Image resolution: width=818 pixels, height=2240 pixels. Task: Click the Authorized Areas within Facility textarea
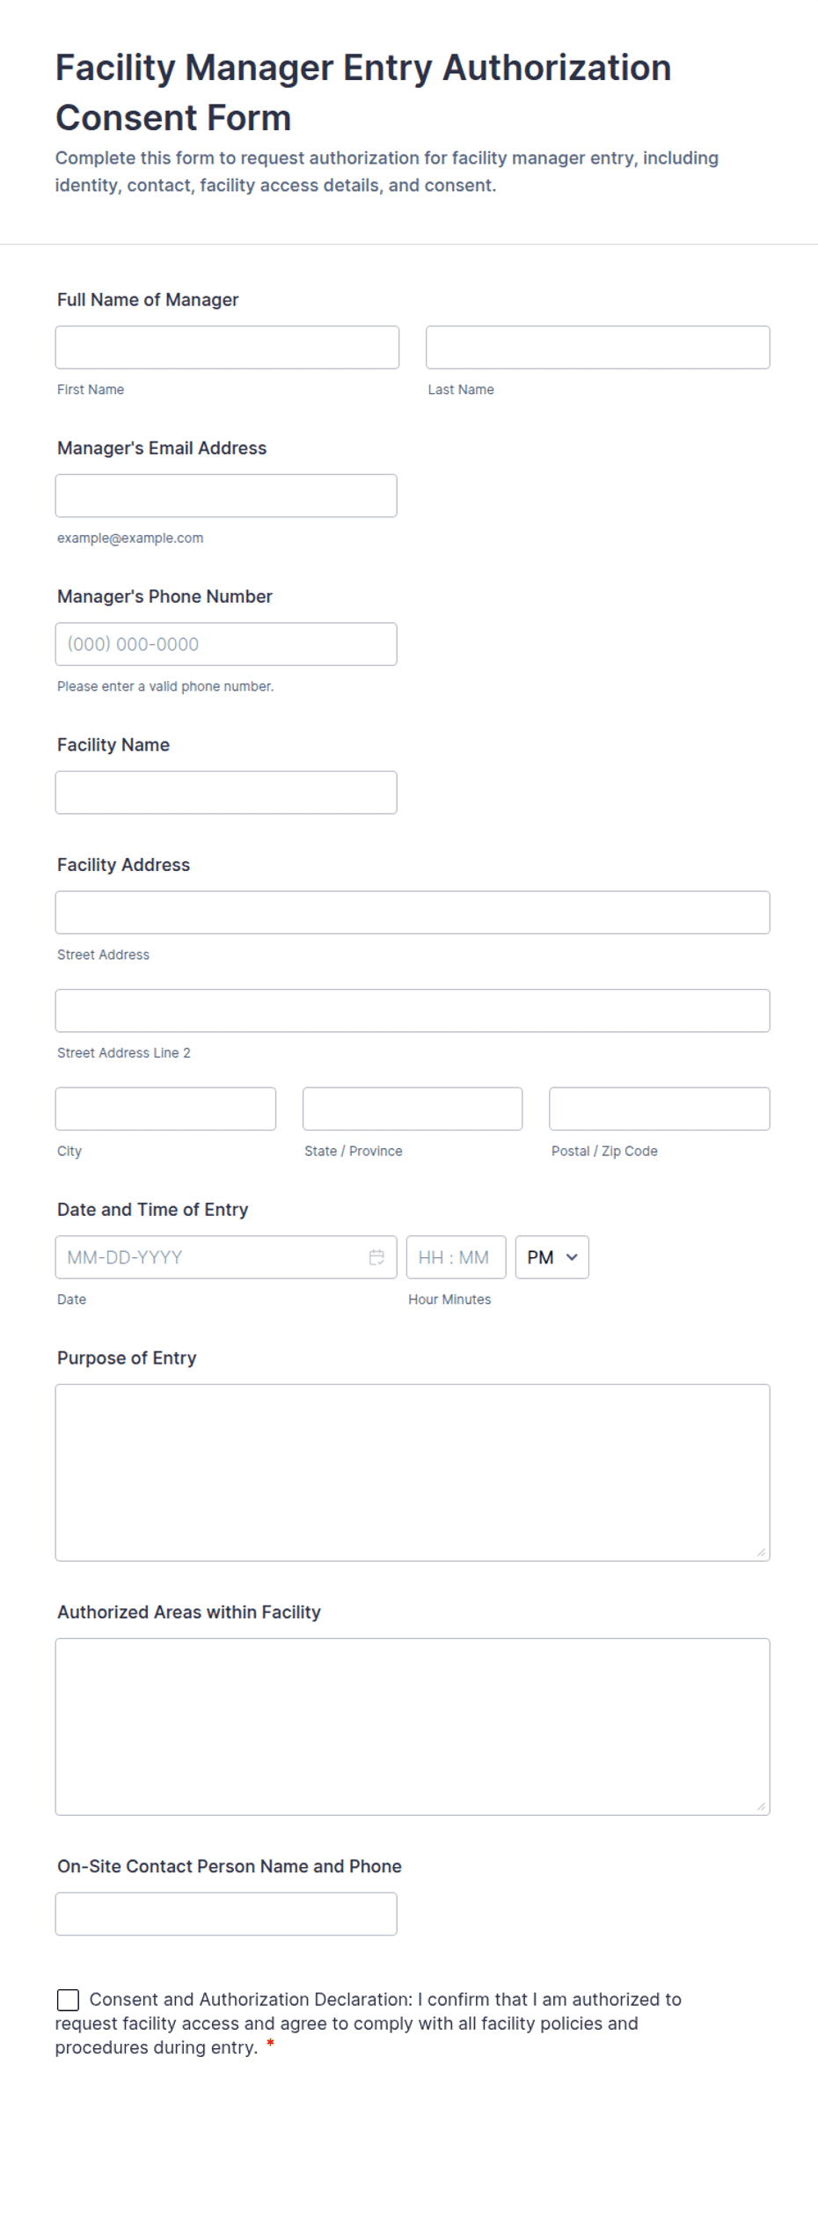(413, 1727)
